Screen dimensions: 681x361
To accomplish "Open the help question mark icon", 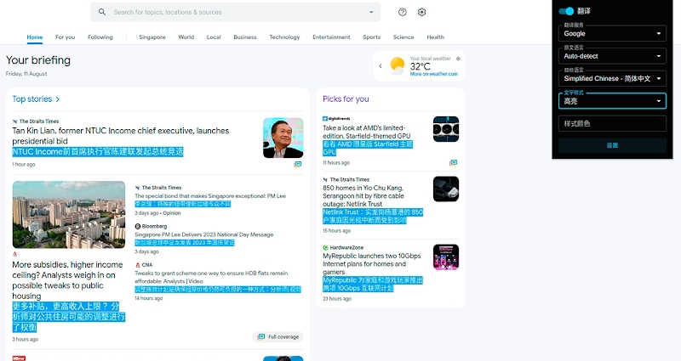I will [403, 12].
